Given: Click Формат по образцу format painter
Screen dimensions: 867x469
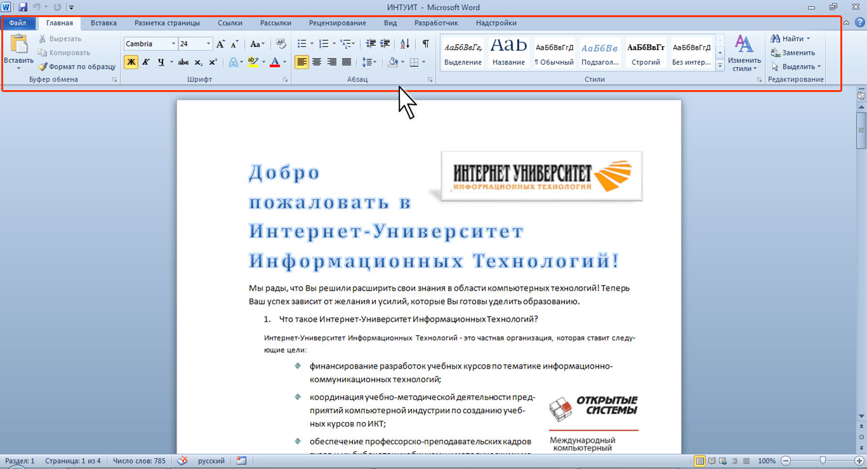Looking at the screenshot, I should (x=77, y=67).
